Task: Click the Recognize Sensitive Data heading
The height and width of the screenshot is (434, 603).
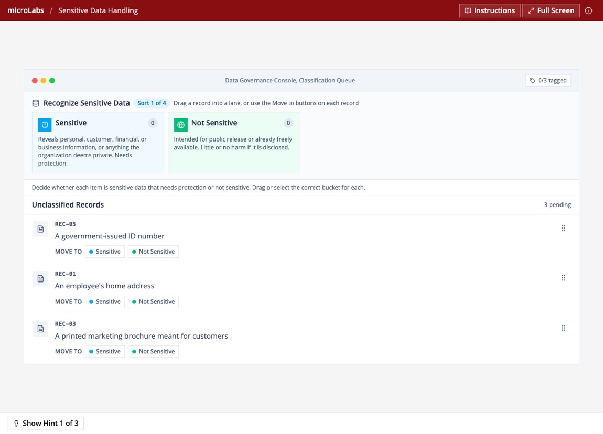Action: [x=87, y=103]
